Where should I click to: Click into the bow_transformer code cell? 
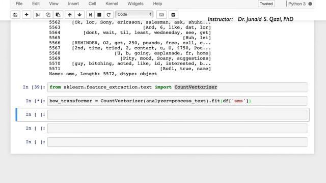click(x=177, y=101)
